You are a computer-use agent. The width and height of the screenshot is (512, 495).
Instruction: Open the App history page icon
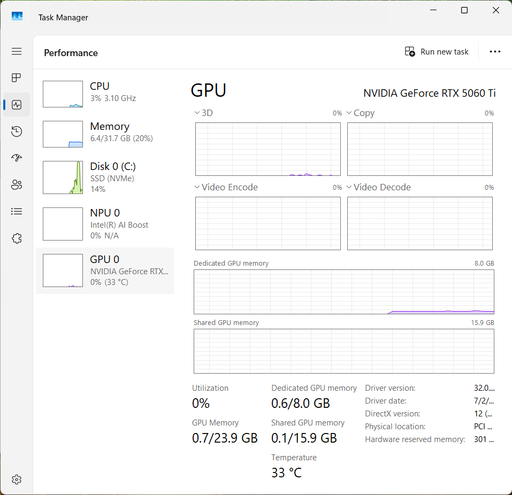(17, 131)
